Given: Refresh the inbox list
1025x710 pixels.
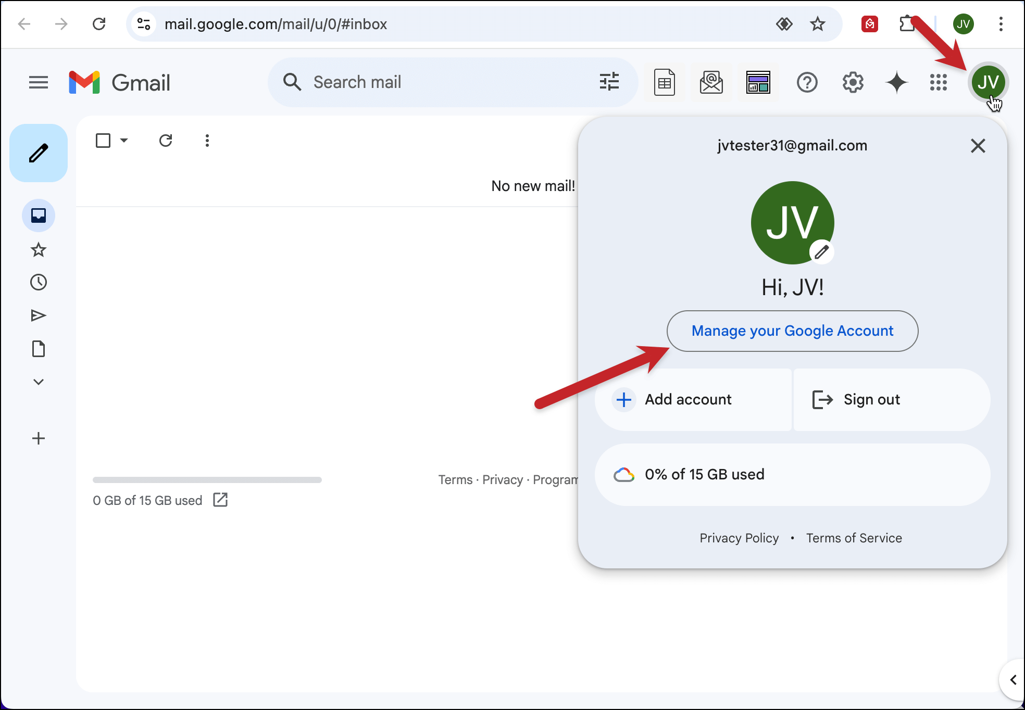Looking at the screenshot, I should pyautogui.click(x=166, y=141).
